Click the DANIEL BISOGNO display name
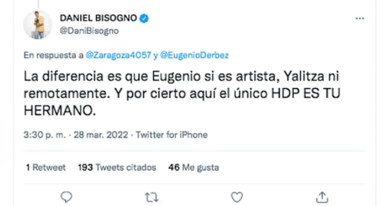 [98, 18]
